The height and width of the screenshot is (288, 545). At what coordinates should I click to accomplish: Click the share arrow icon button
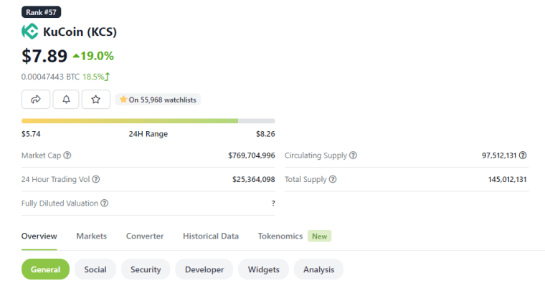pos(36,99)
